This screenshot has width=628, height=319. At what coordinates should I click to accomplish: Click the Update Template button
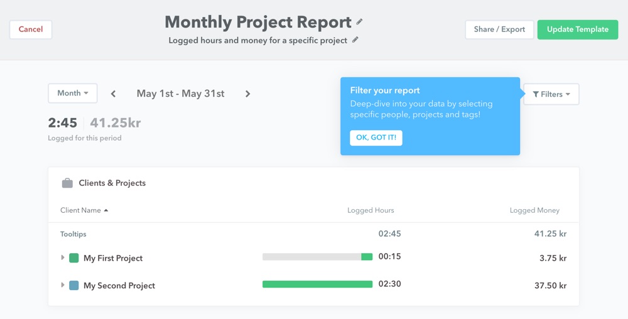click(x=578, y=30)
